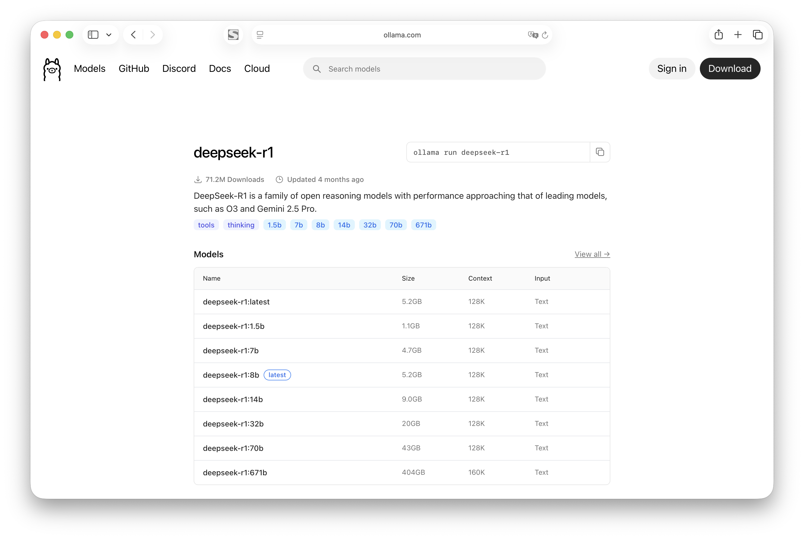Click the page reload icon
This screenshot has height=539, width=804.
(545, 35)
